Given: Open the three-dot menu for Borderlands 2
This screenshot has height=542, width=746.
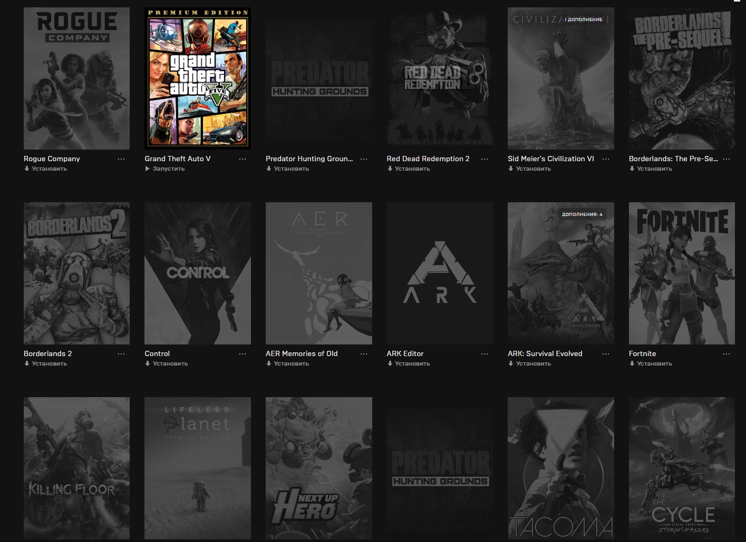Looking at the screenshot, I should coord(121,354).
